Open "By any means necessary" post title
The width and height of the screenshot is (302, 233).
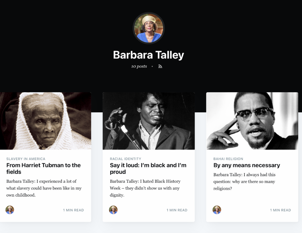[x=247, y=165]
